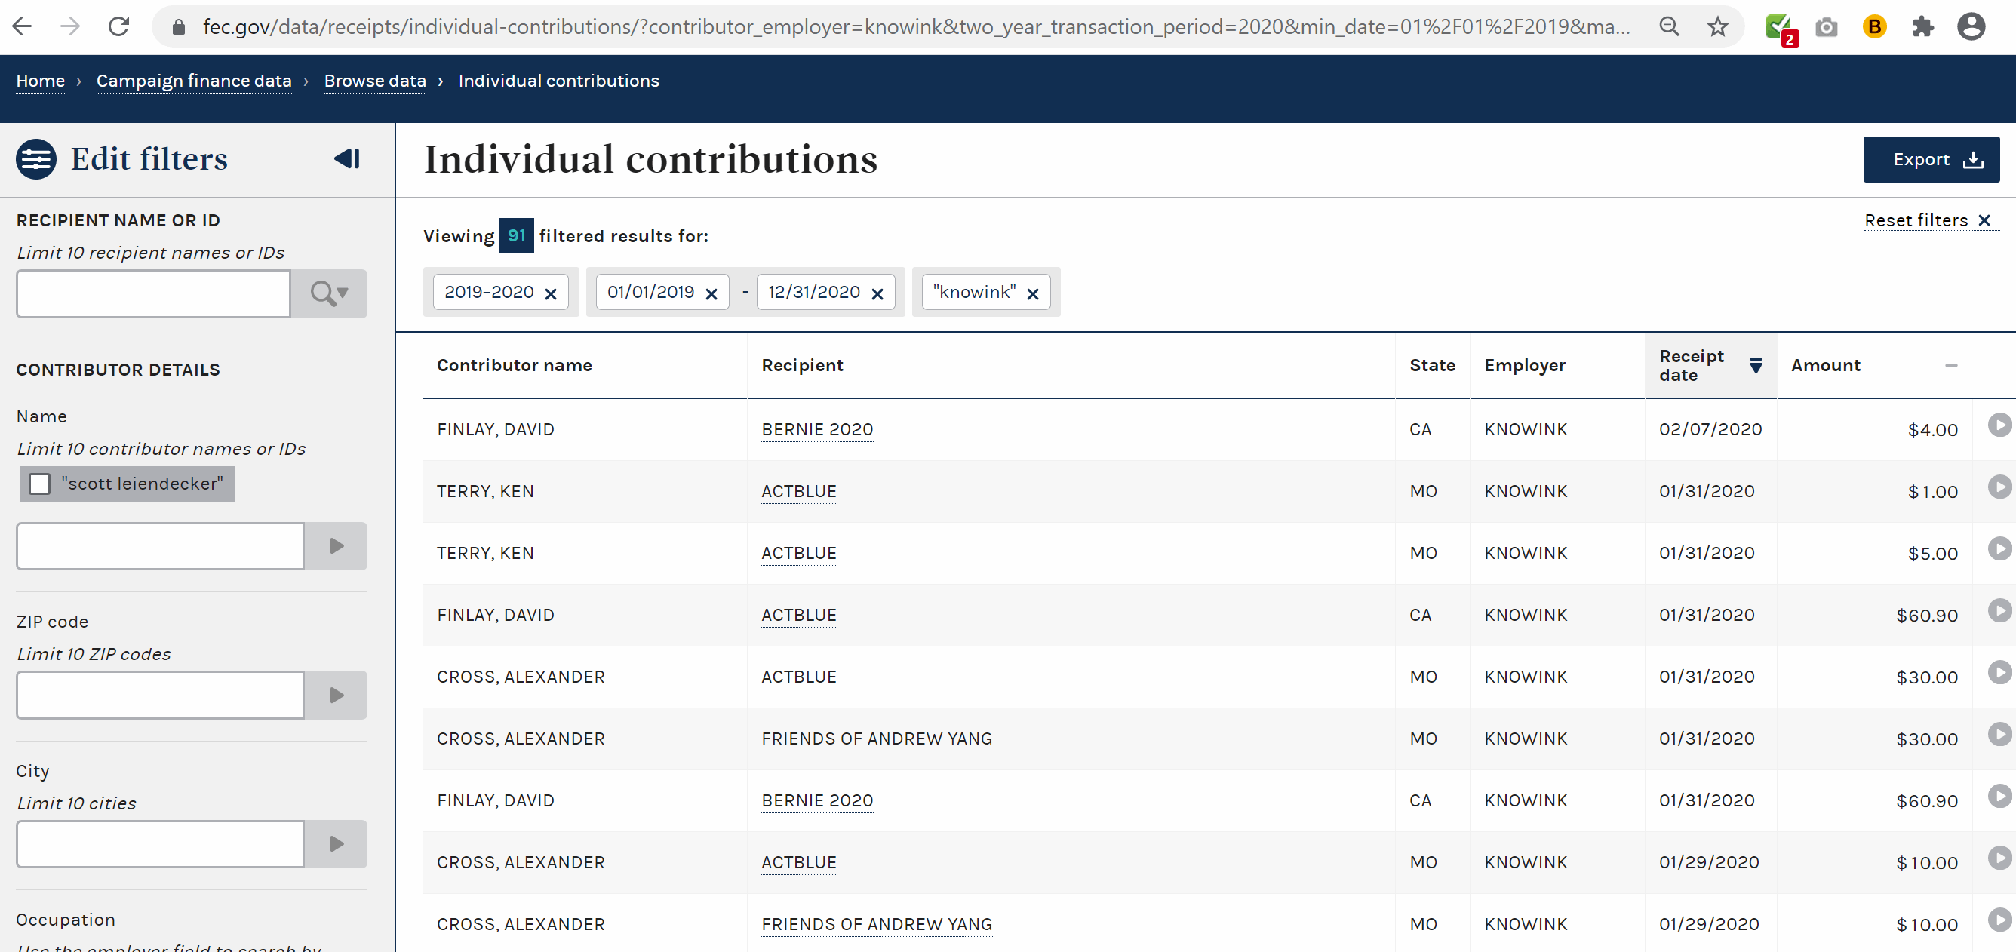This screenshot has height=952, width=2016.
Task: Remove the "knowink" employer filter tag
Action: (1033, 294)
